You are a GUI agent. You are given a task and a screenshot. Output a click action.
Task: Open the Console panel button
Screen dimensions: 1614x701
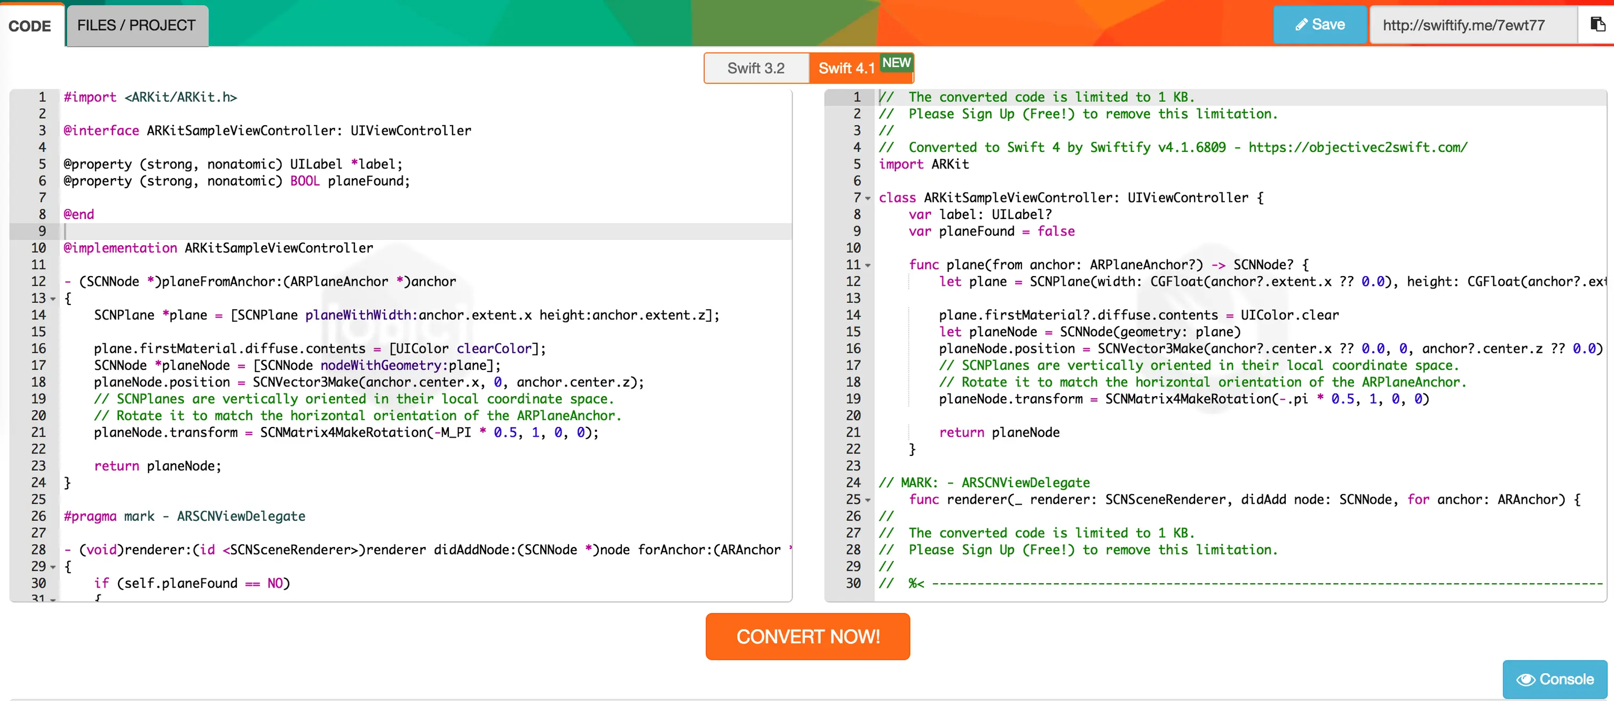[1554, 679]
